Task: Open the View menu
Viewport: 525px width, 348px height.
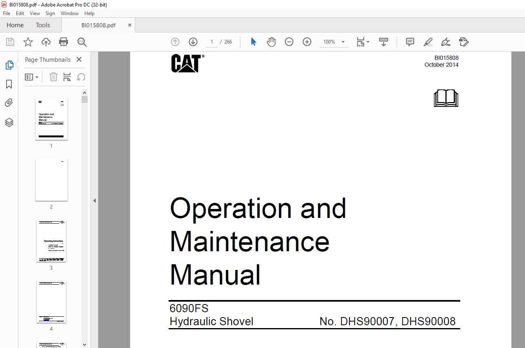Action: [x=35, y=13]
